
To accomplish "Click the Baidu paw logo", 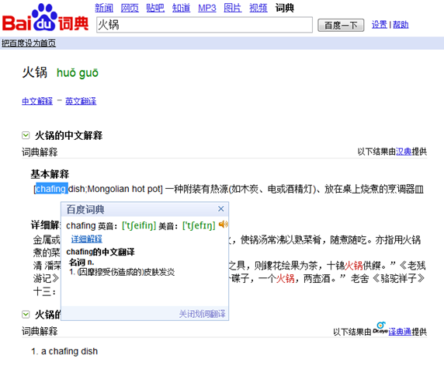I will coord(45,17).
